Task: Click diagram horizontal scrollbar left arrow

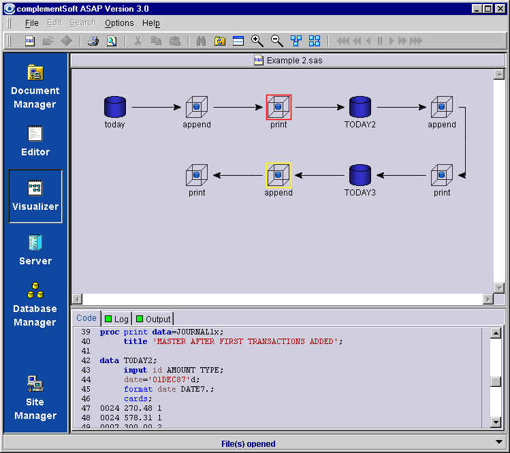Action: [x=77, y=299]
